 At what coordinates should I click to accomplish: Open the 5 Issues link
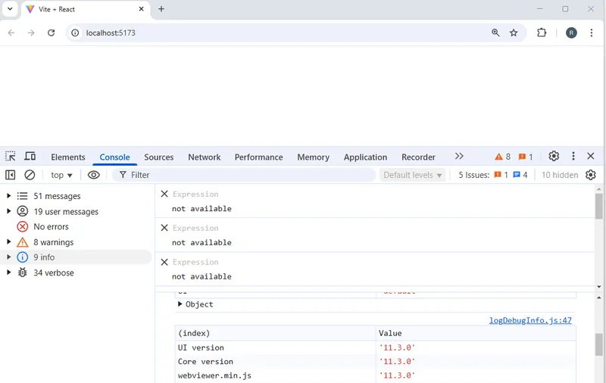(493, 175)
